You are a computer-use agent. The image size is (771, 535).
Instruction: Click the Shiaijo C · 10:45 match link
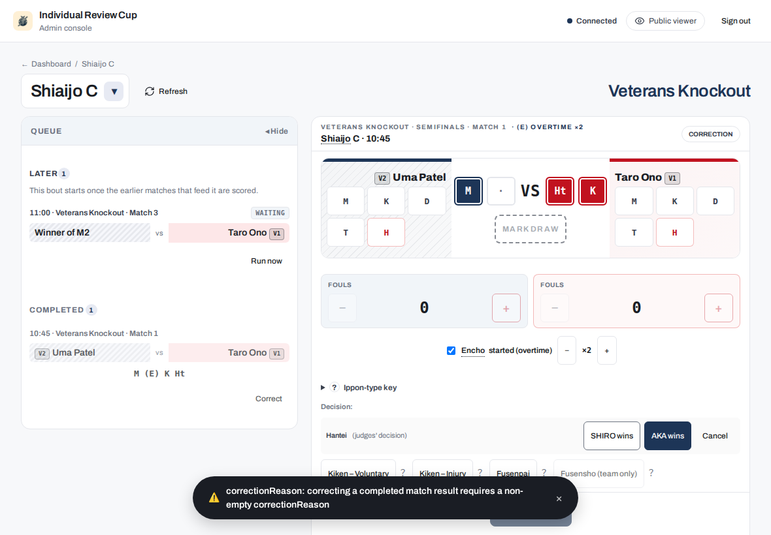click(x=355, y=139)
